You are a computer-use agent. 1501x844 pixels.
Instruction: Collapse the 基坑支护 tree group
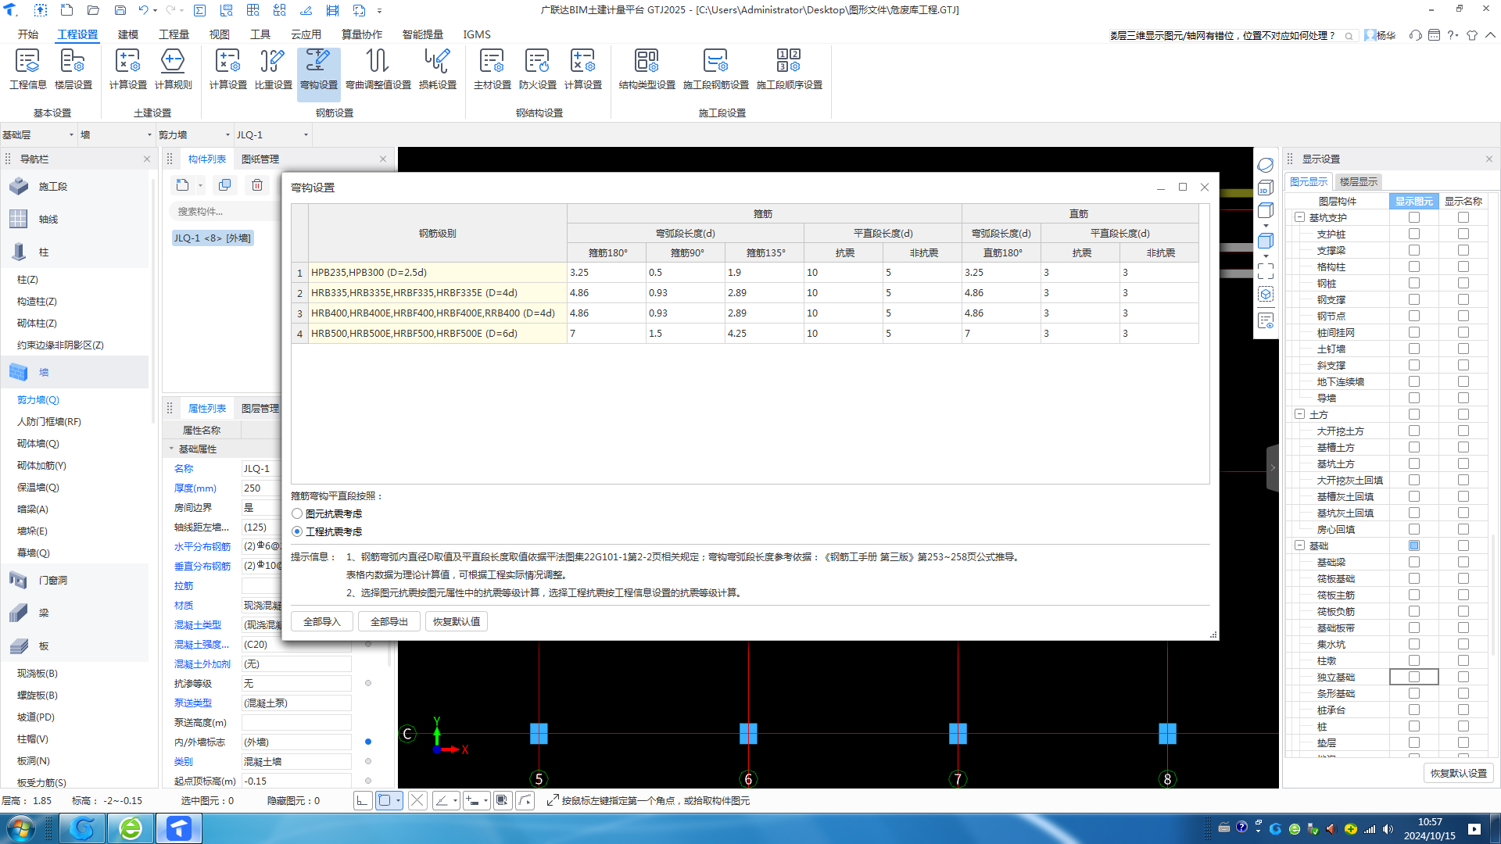pyautogui.click(x=1299, y=218)
